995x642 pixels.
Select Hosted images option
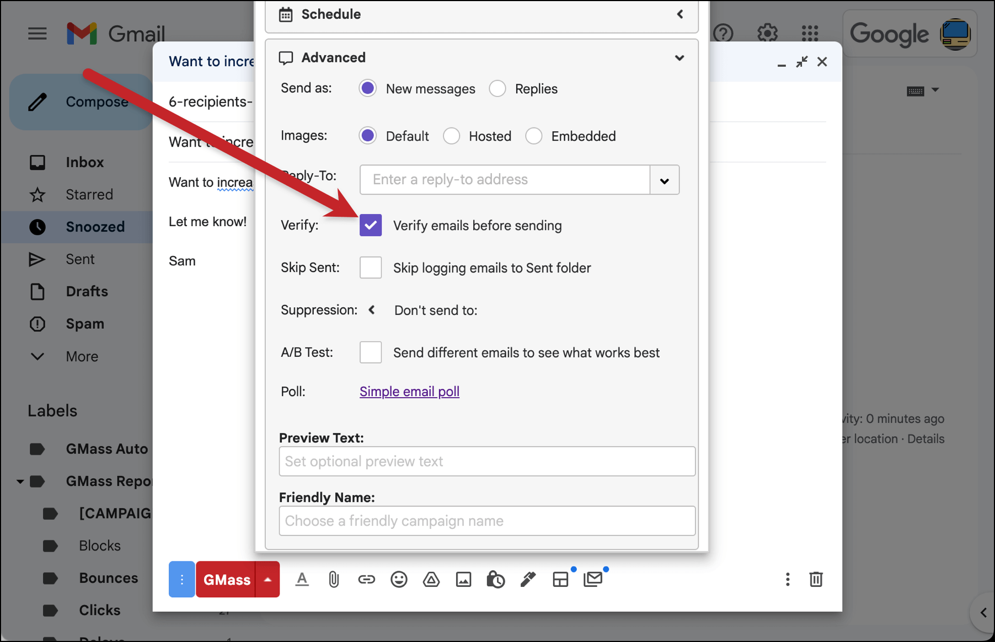[x=451, y=136]
